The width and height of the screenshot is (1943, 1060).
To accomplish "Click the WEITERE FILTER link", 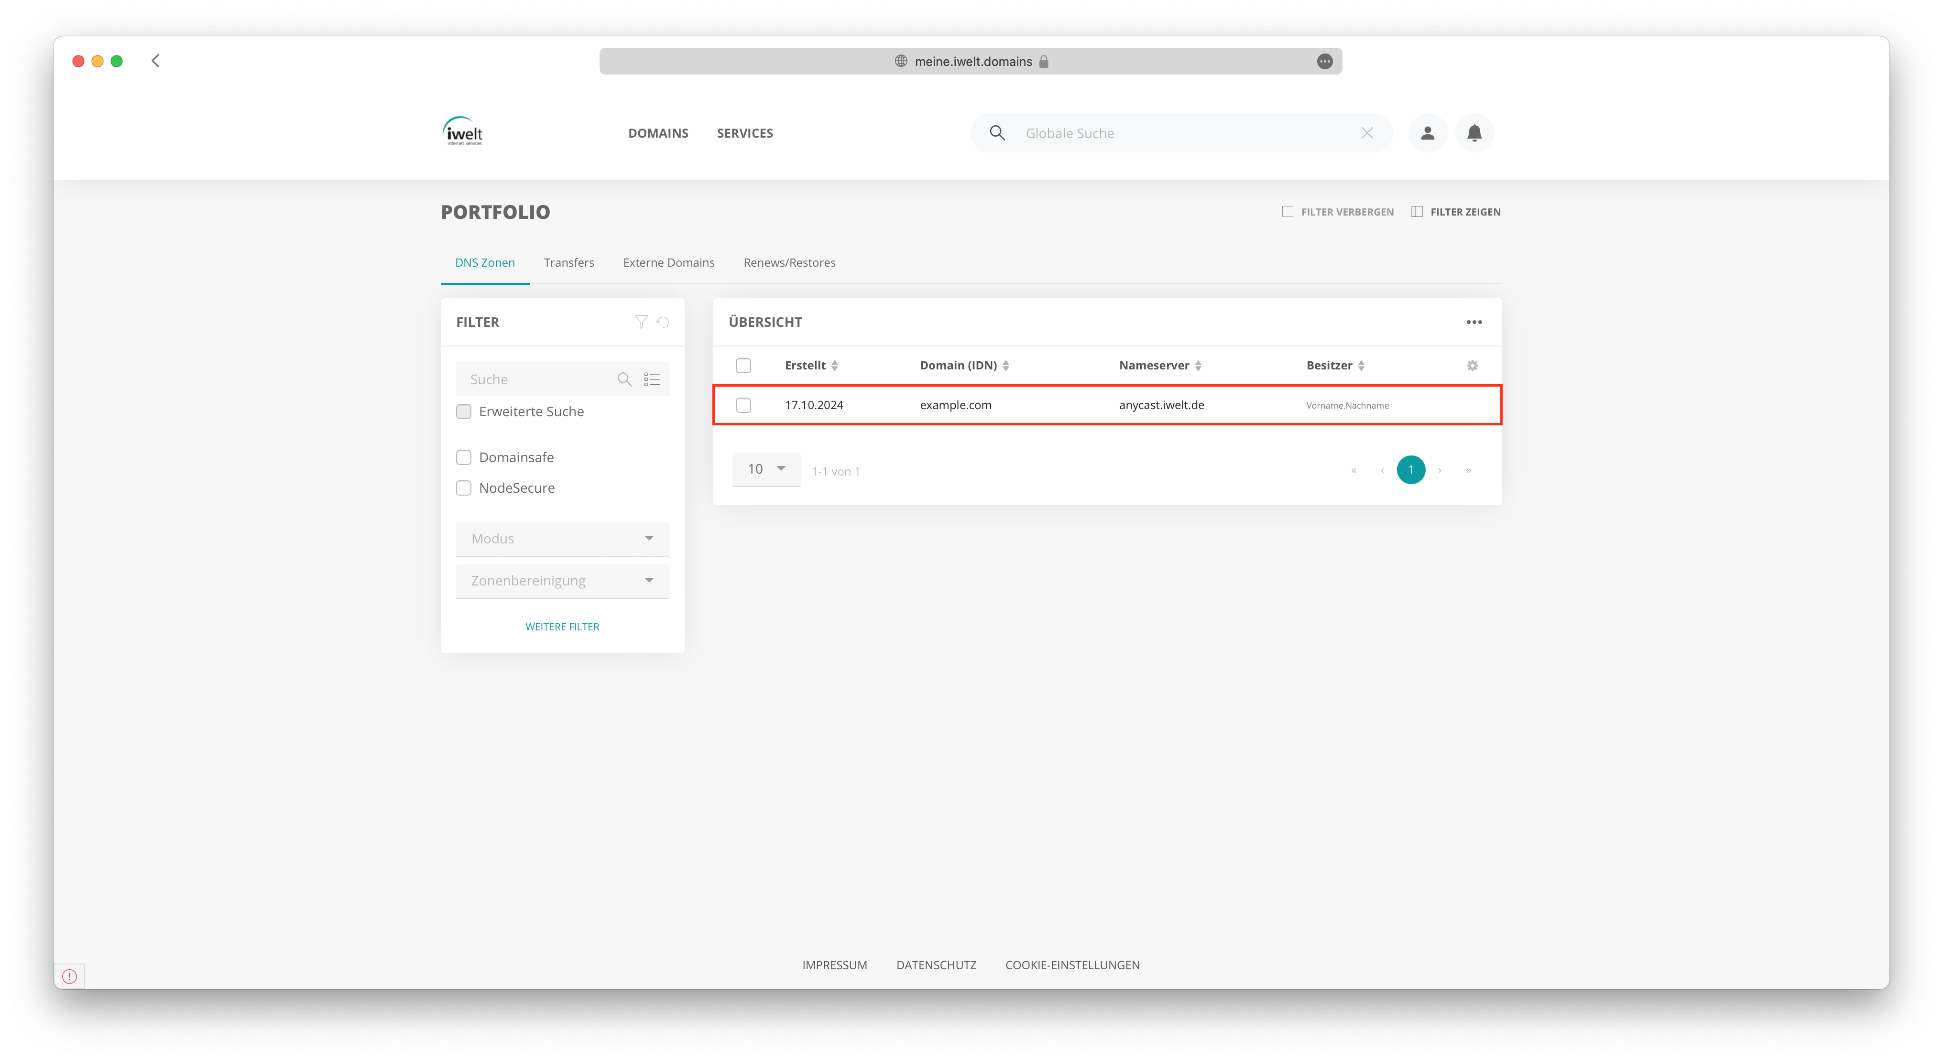I will coord(562,627).
